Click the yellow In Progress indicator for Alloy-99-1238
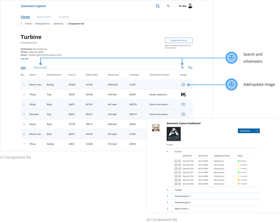The height and width of the screenshot is (223, 280). point(238,176)
